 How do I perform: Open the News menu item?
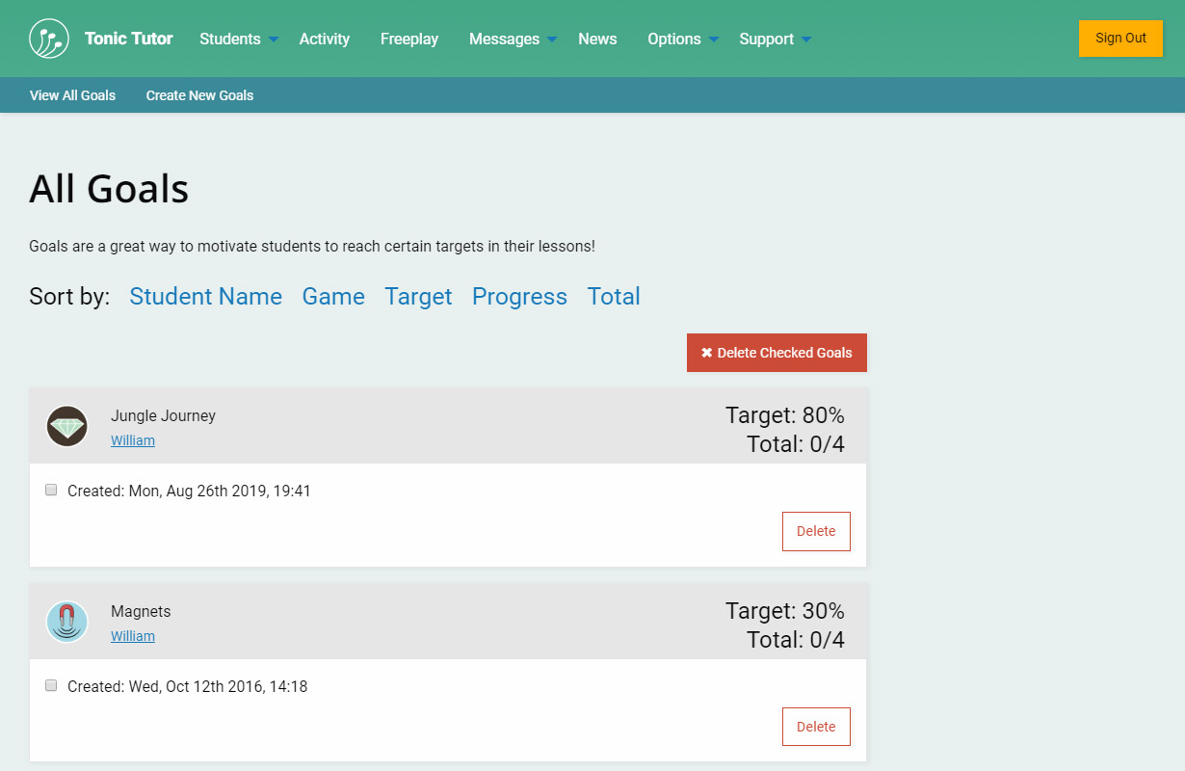(x=597, y=39)
